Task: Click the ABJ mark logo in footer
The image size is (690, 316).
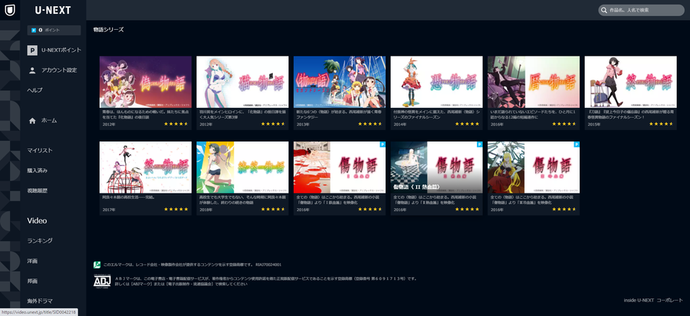Action: tap(102, 281)
